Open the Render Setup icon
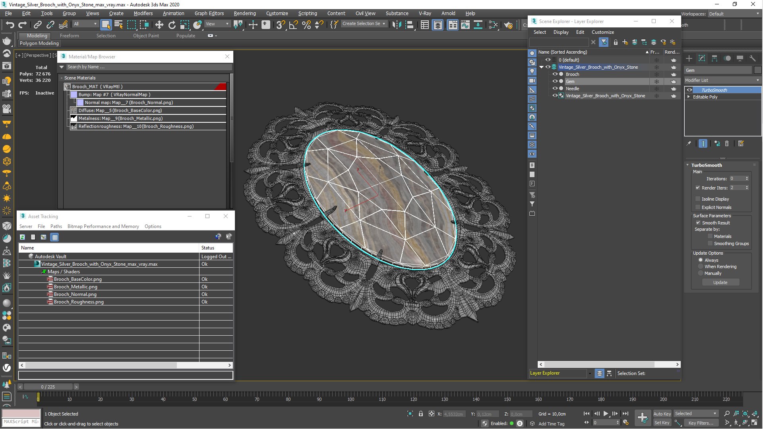Screen dimensions: 763x429 coord(508,25)
